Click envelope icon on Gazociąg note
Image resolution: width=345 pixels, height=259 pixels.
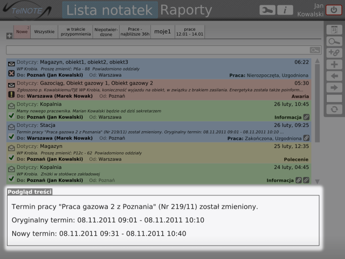(11, 85)
